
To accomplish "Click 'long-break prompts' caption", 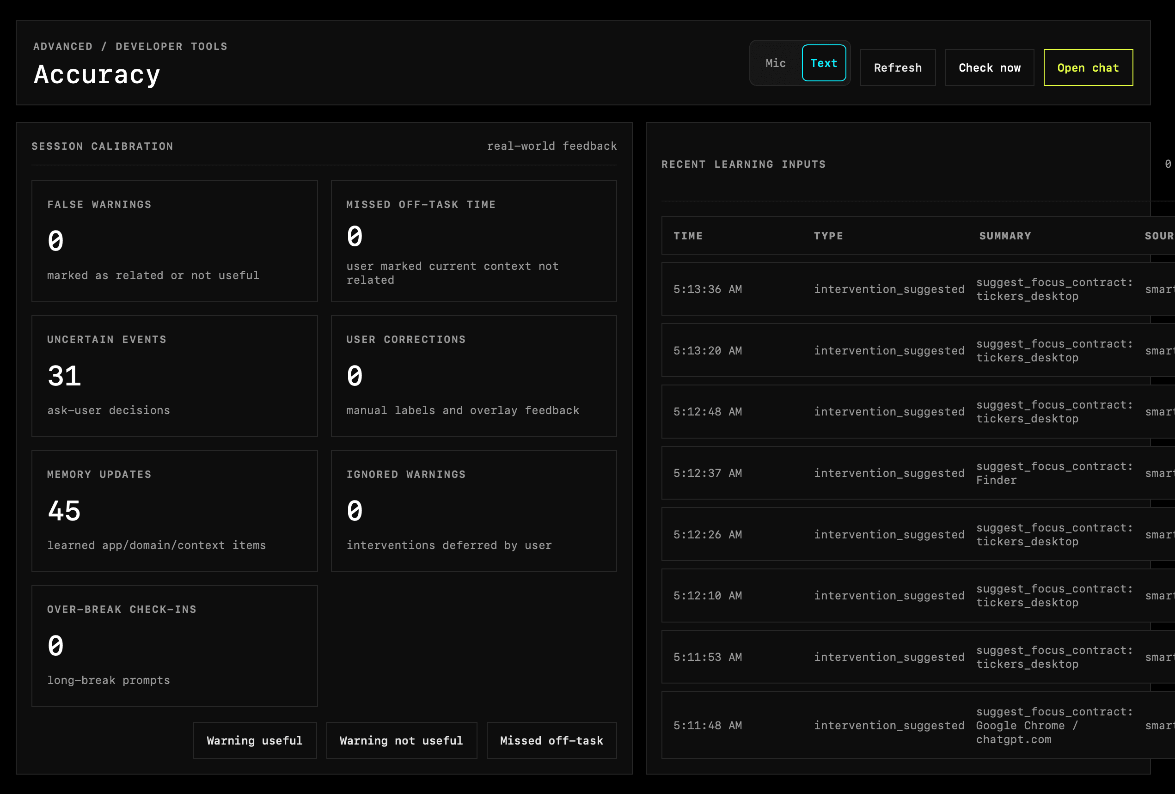I will 109,680.
